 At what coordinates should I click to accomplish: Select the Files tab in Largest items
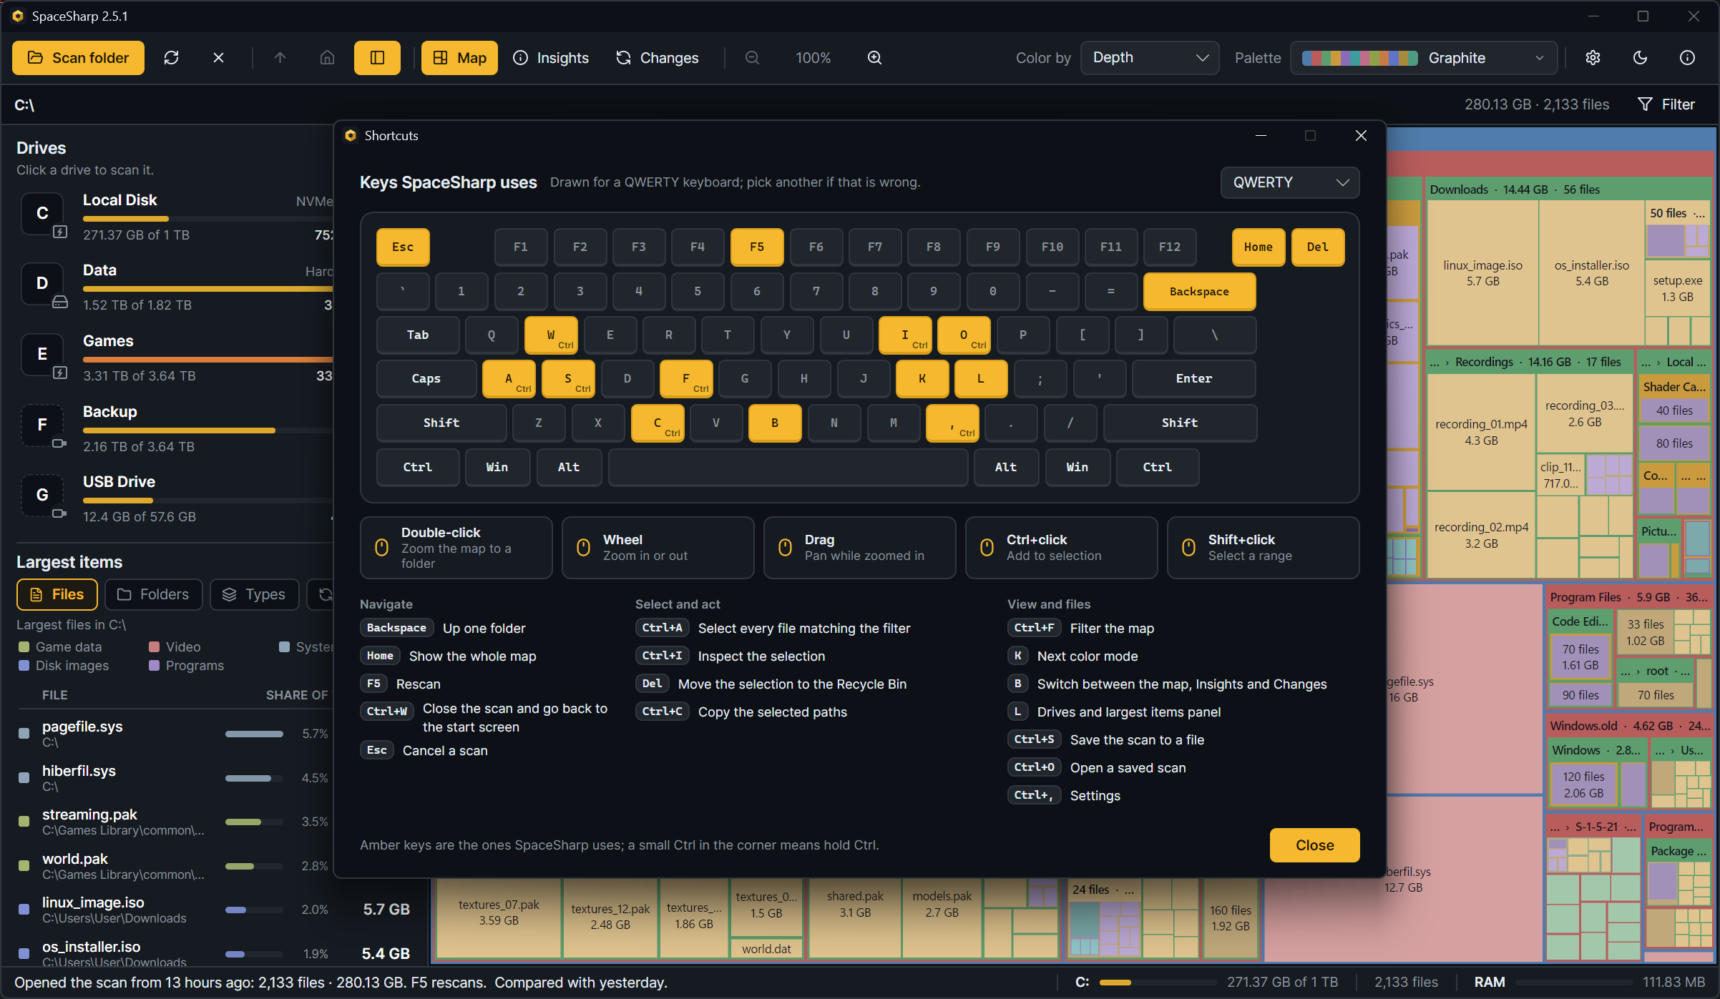click(x=57, y=594)
